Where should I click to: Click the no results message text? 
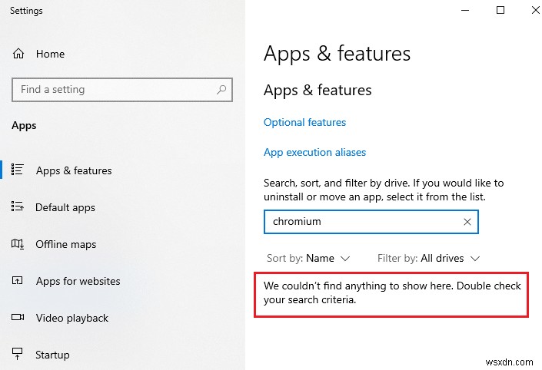(392, 292)
